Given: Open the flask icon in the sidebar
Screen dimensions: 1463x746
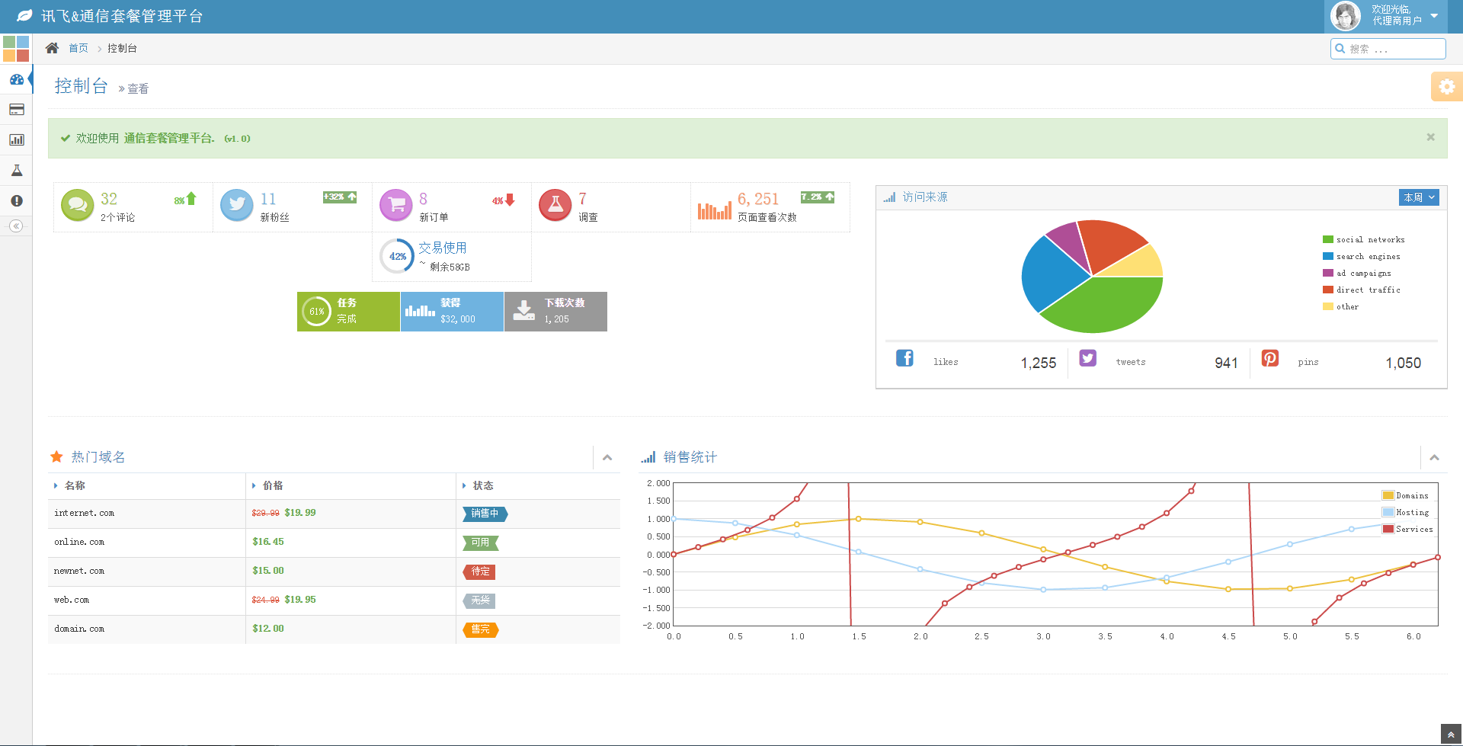Looking at the screenshot, I should 16,171.
